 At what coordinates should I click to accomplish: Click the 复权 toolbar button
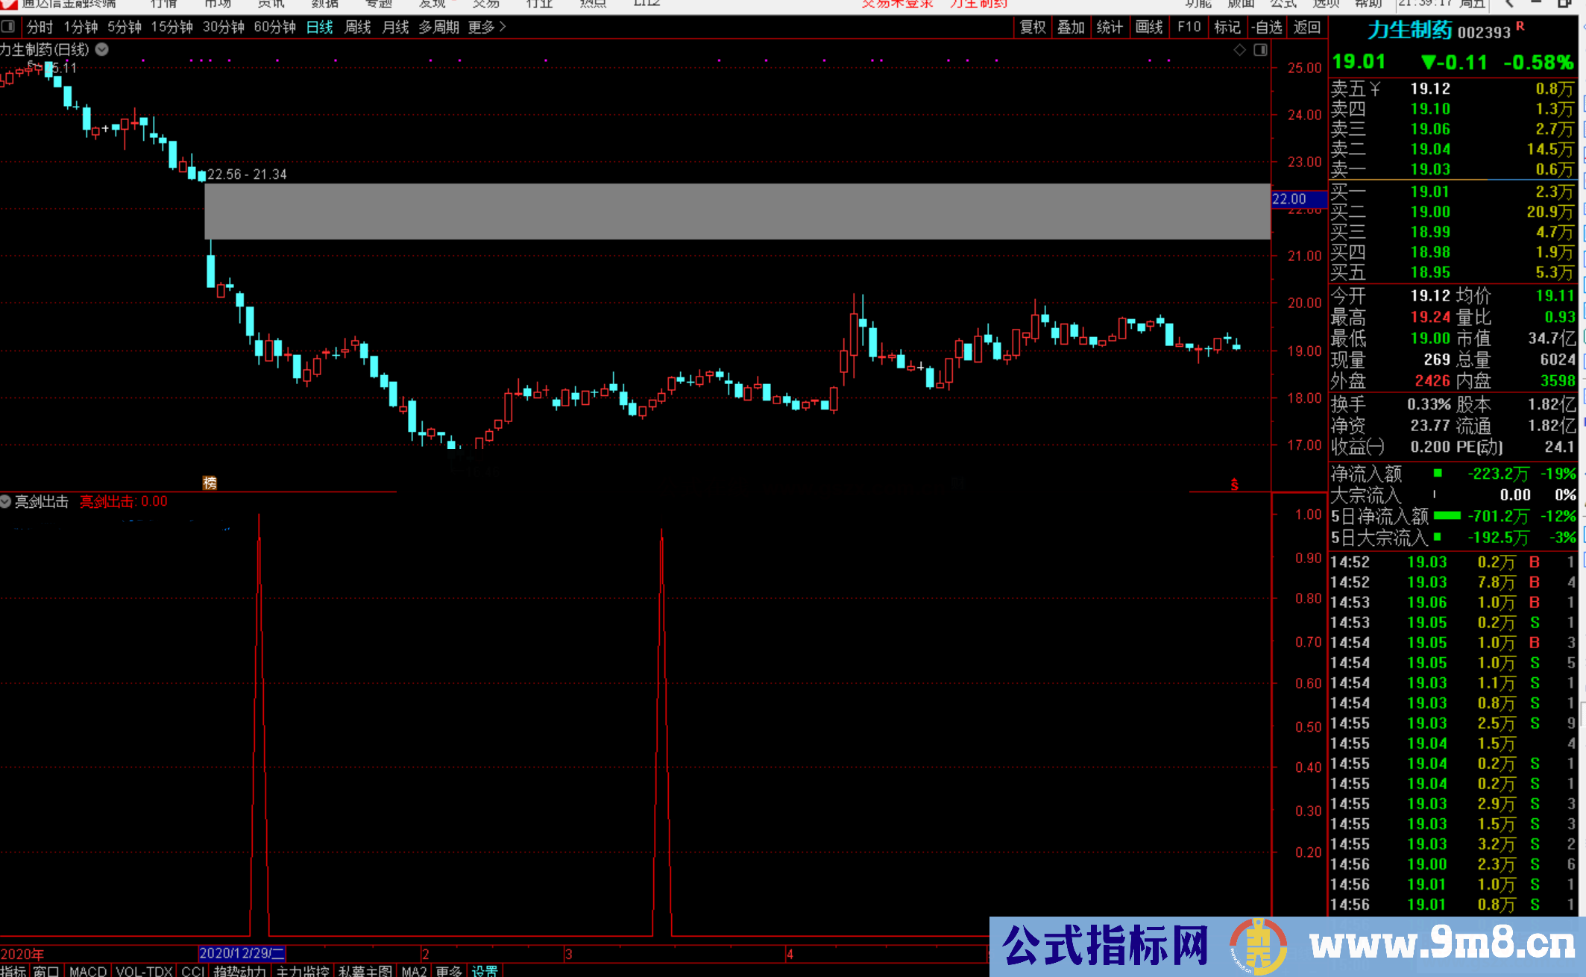pyautogui.click(x=1033, y=28)
